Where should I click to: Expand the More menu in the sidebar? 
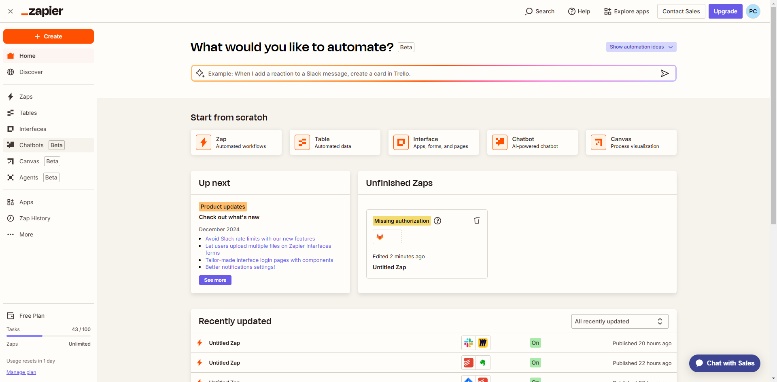pos(26,234)
